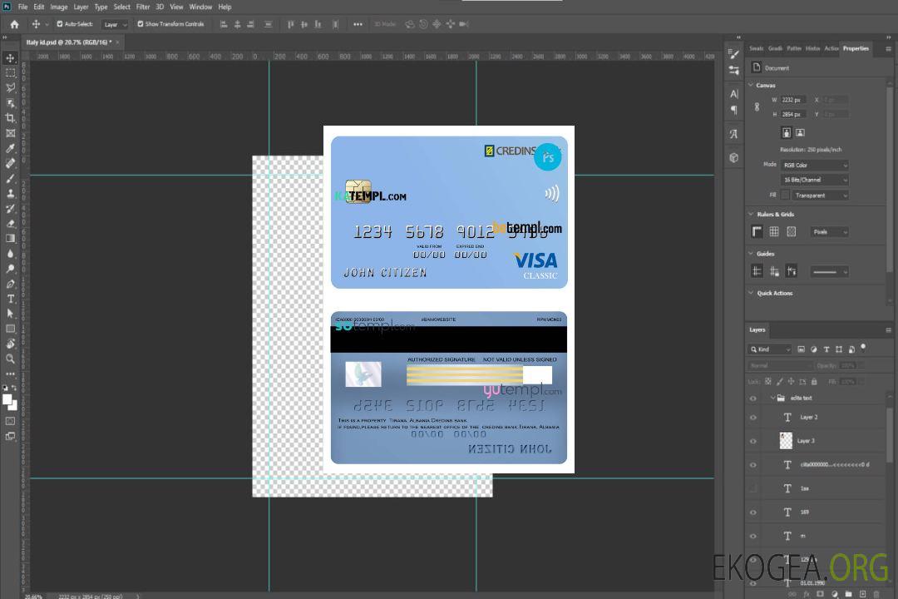Screen dimensions: 898x599
Task: Show the hidden 'Iaa' text layer
Action: point(753,488)
